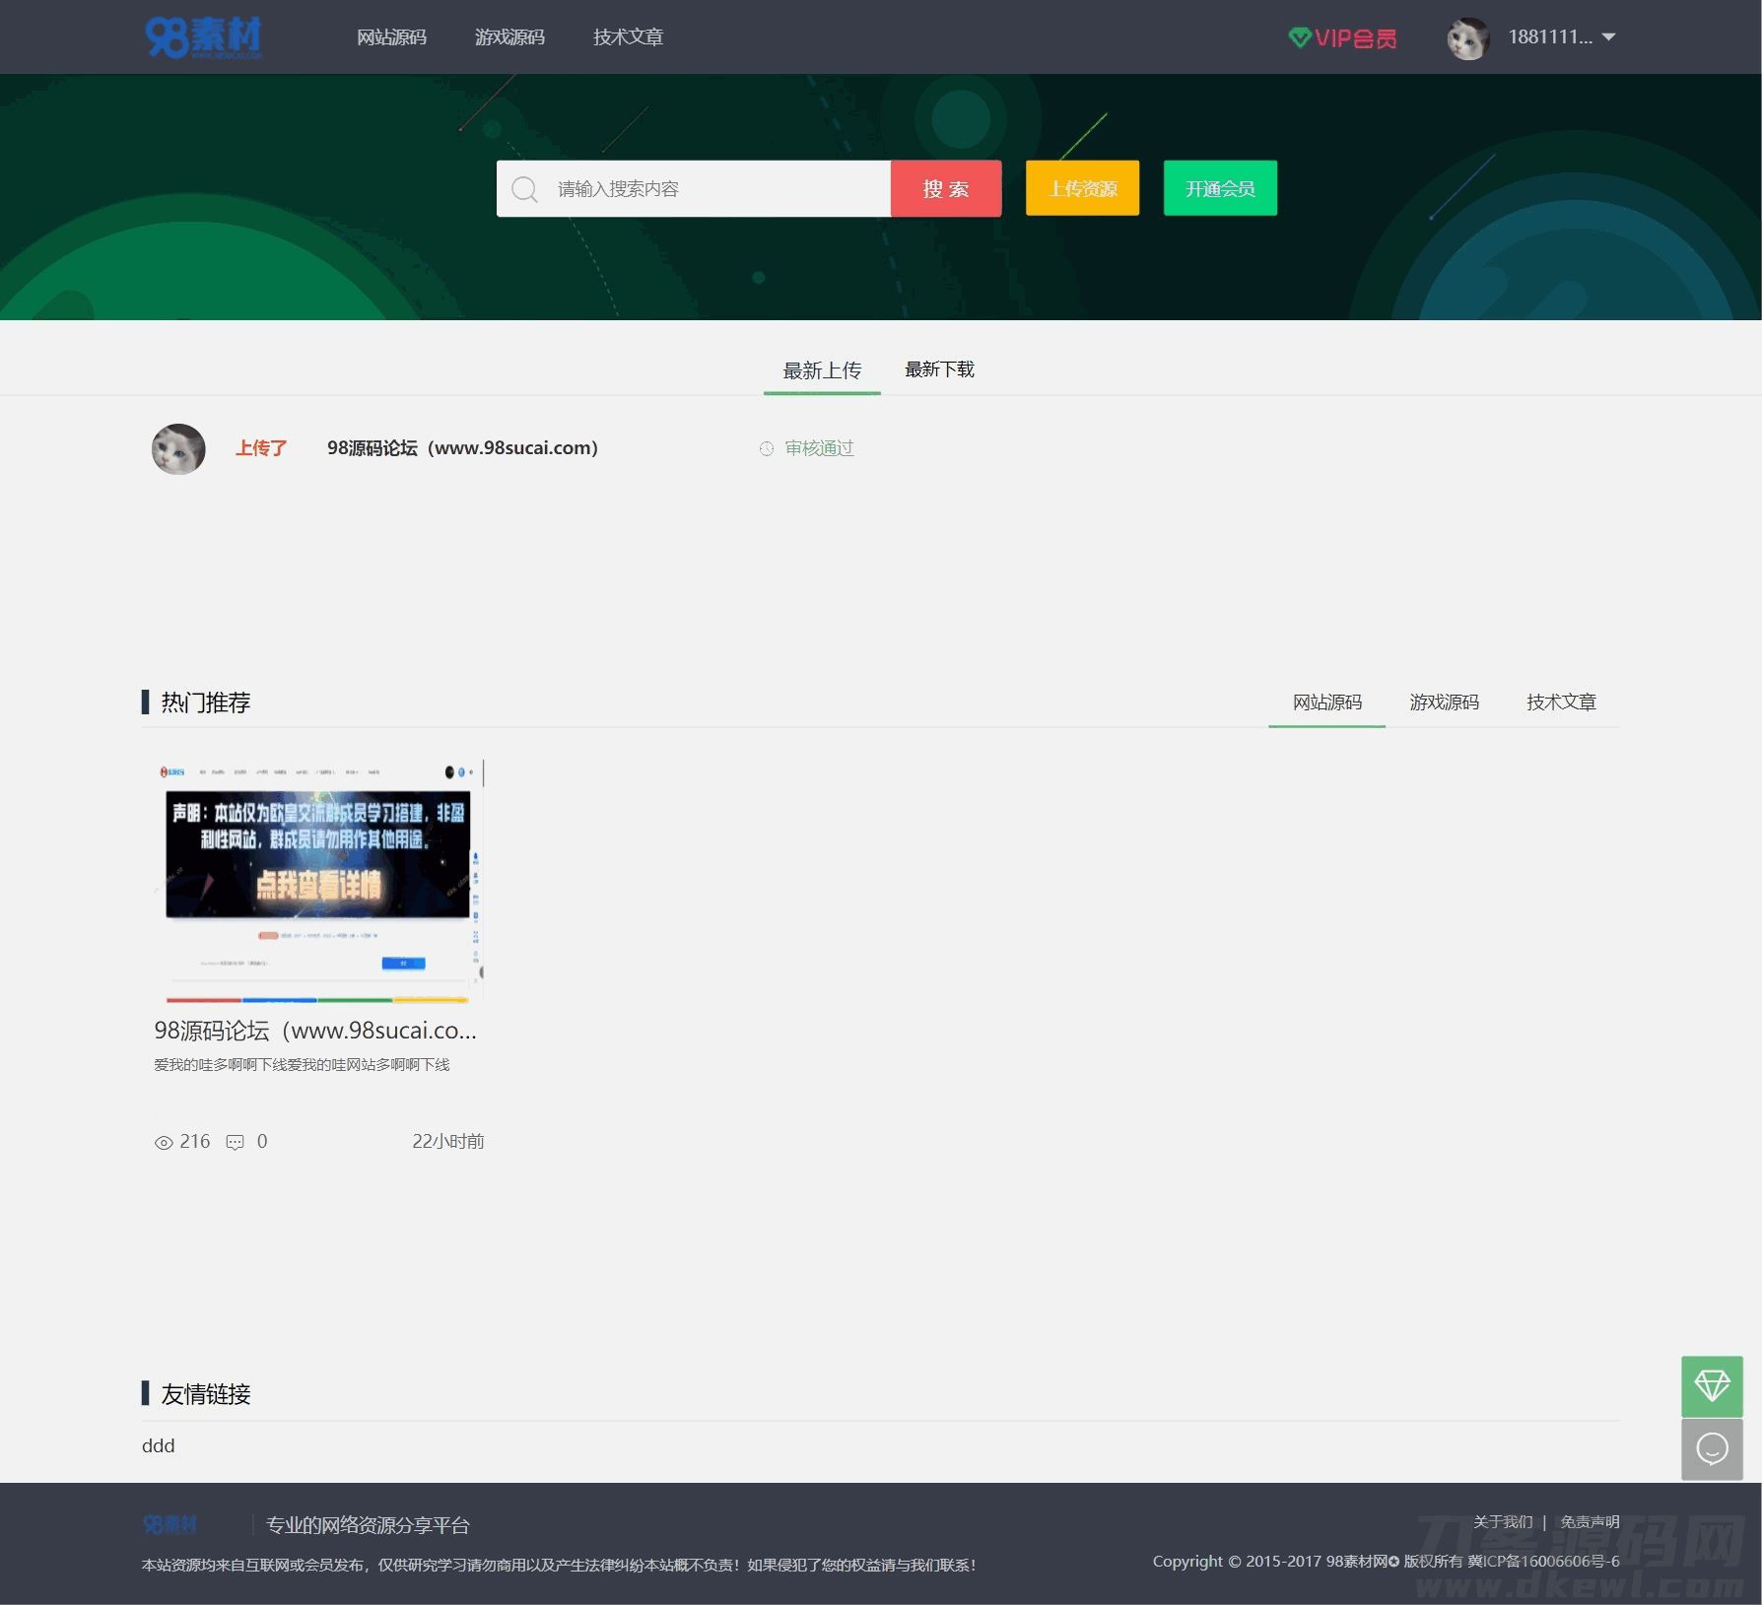Click the comment bubble icon on card
1762x1605 pixels.
[x=235, y=1142]
